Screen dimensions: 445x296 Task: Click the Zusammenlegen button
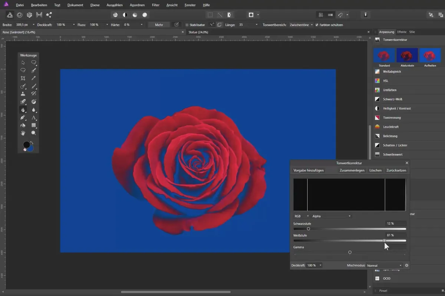(x=352, y=171)
